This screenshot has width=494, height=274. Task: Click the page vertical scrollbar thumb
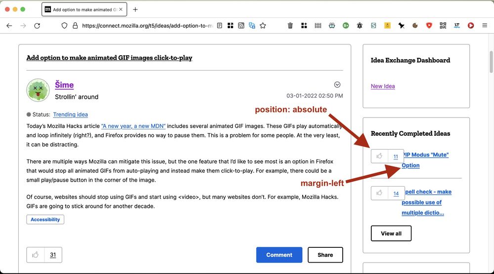491,62
